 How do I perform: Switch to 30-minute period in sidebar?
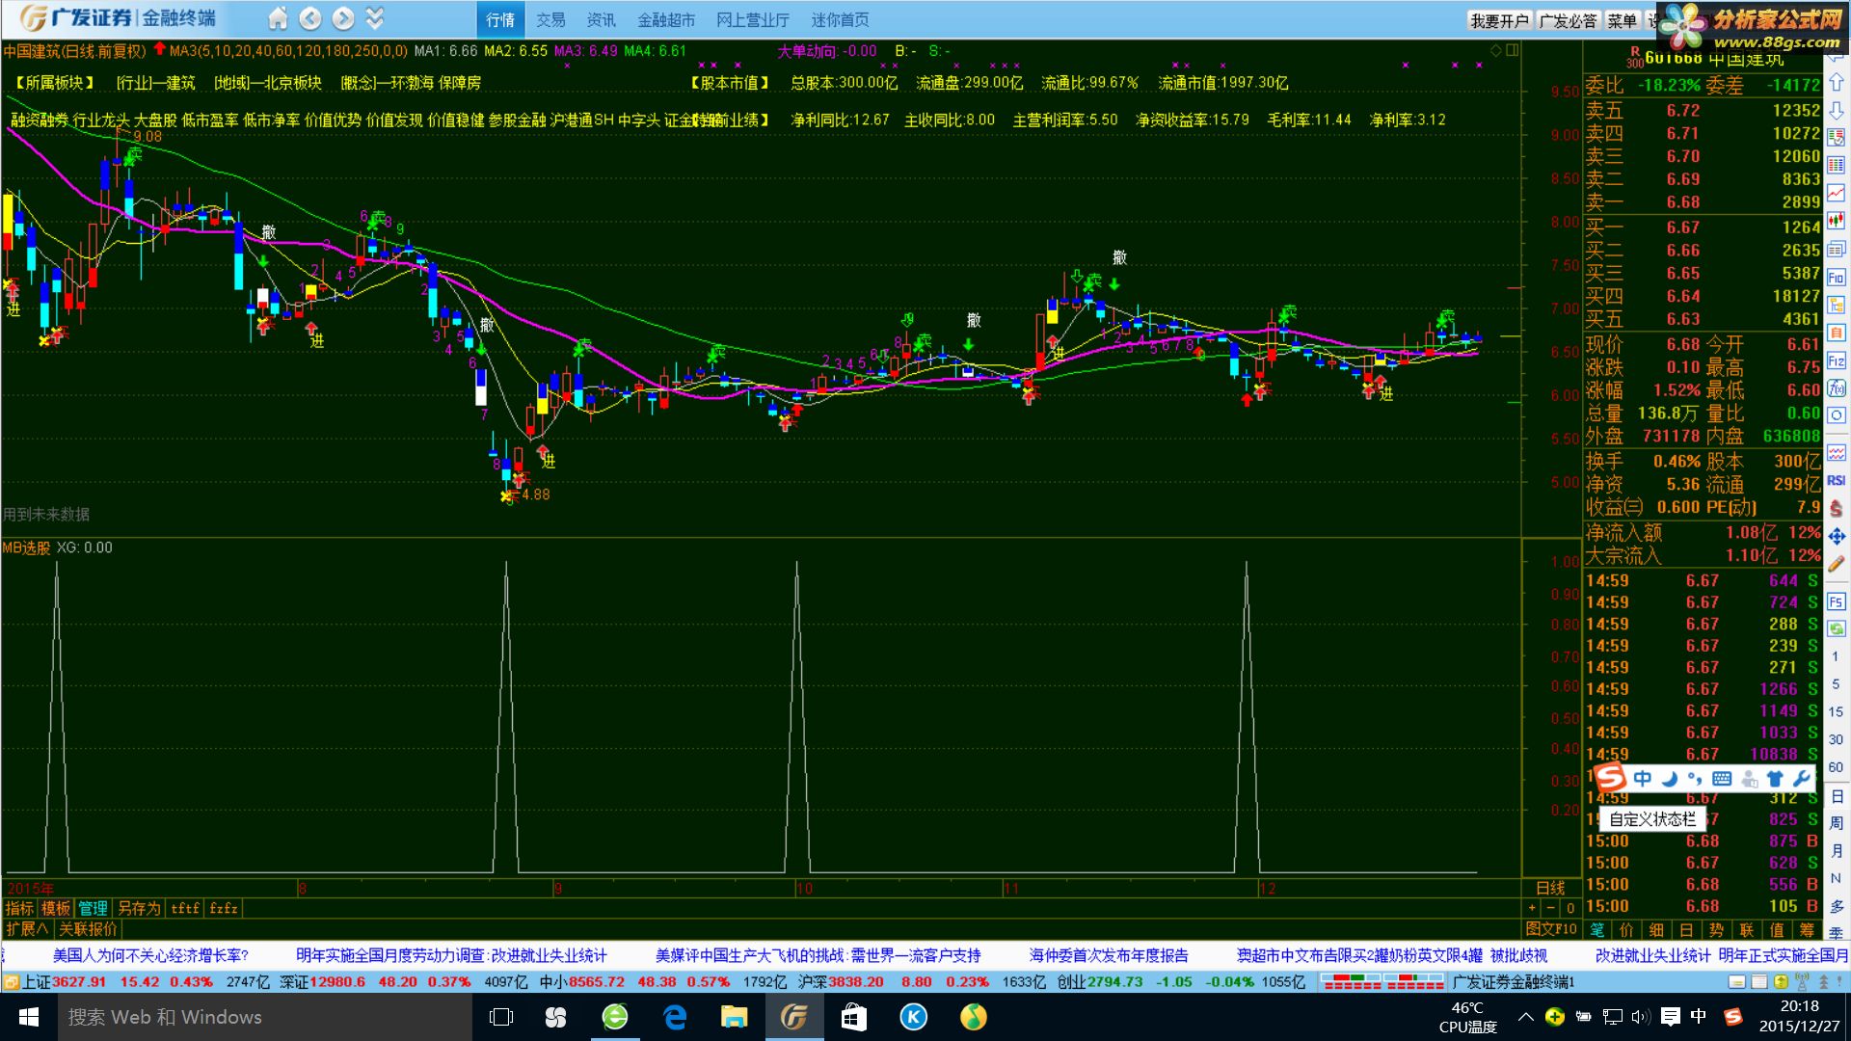click(x=1836, y=740)
